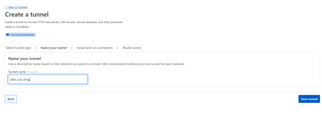
Task: Click the chevron before Route tunnel step
Action: click(118, 48)
